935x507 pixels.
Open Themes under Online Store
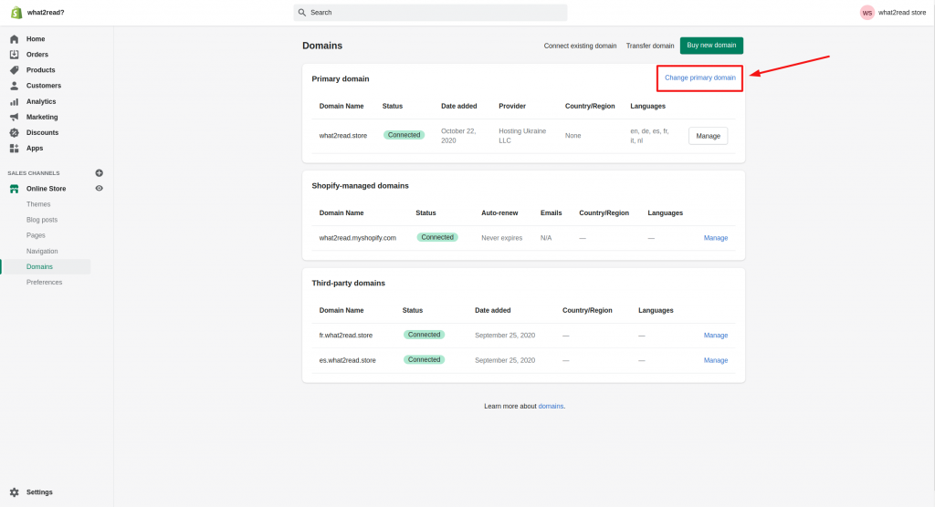[38, 204]
